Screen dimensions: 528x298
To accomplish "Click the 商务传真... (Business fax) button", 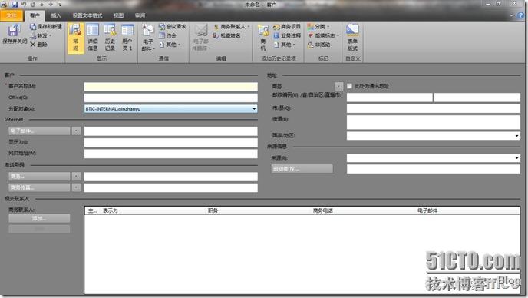I will (x=39, y=187).
